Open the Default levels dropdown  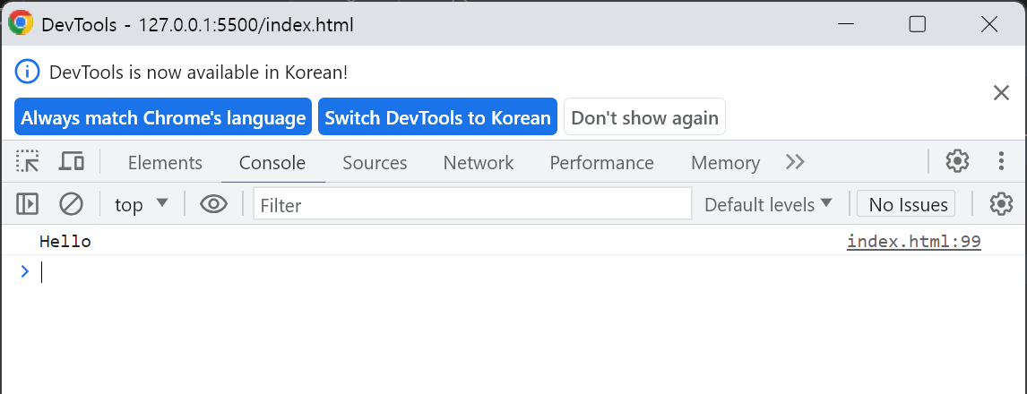coord(768,205)
